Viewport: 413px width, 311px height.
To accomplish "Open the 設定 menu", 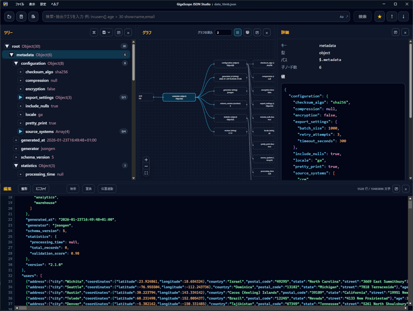I will click(x=43, y=4).
